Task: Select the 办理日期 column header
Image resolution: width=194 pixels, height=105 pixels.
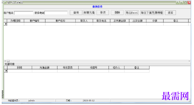Action: (x=16, y=21)
